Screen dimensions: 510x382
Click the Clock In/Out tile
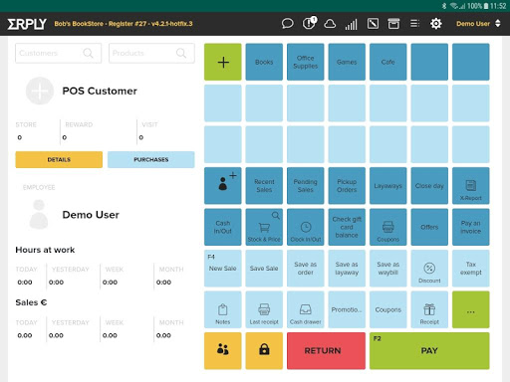(306, 227)
